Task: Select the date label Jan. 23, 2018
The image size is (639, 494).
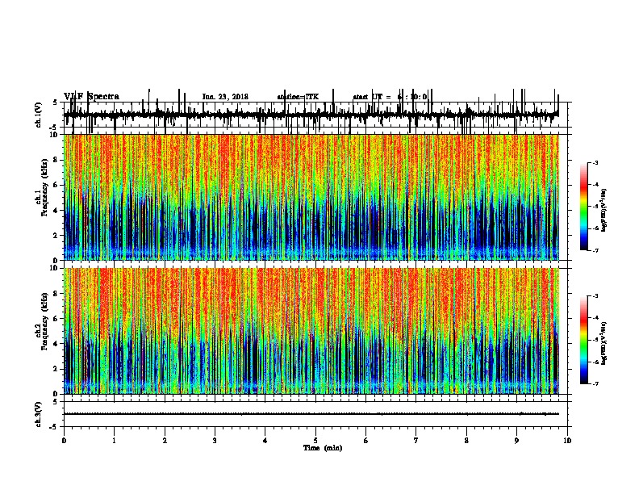Action: 225,97
